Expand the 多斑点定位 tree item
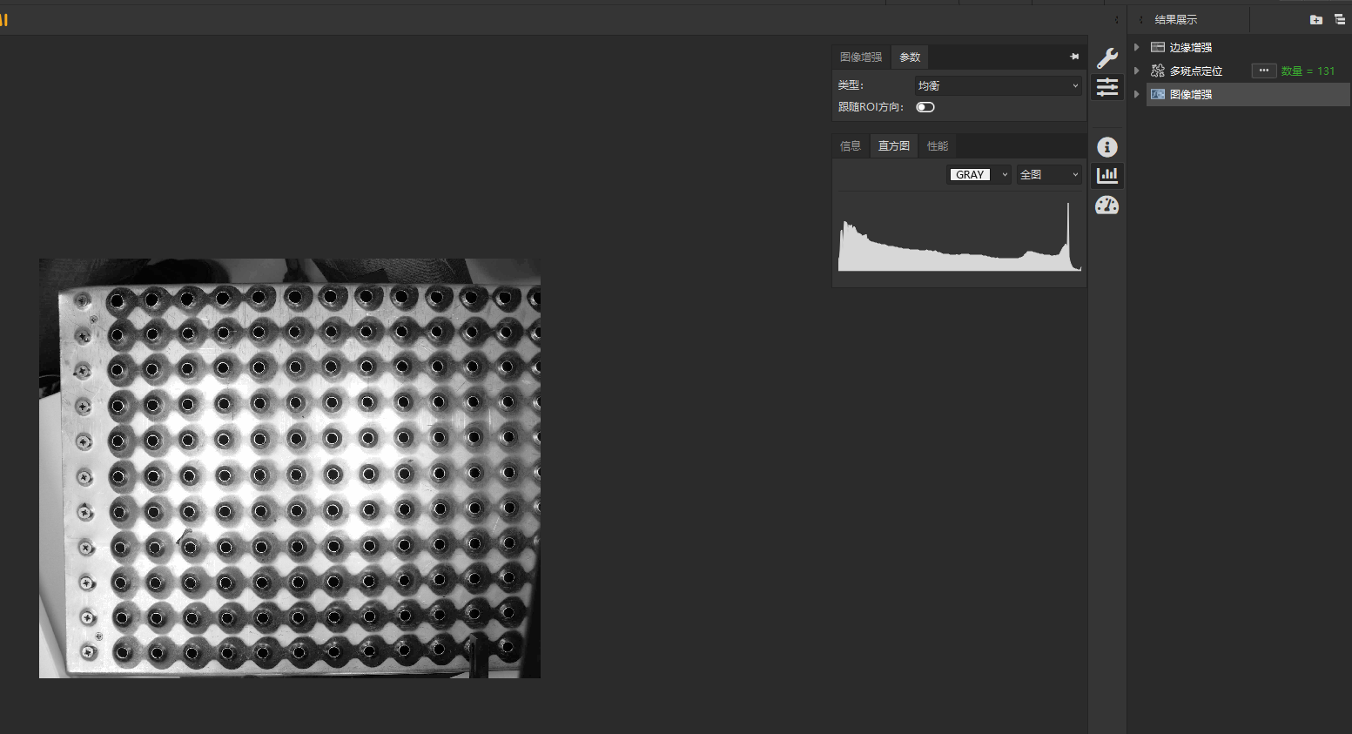 1137,71
